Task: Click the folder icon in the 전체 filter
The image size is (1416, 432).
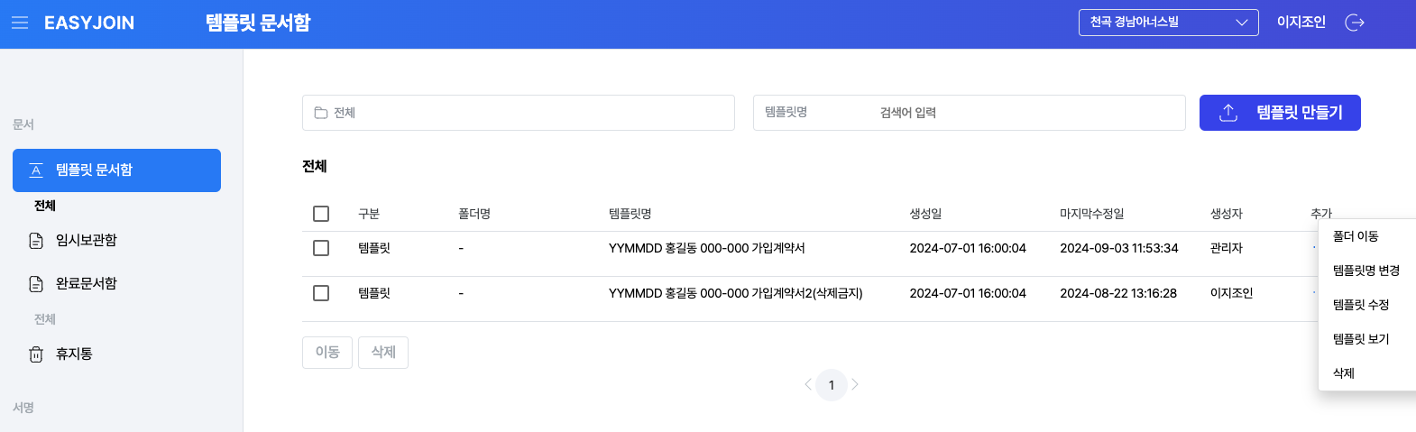Action: (x=320, y=113)
